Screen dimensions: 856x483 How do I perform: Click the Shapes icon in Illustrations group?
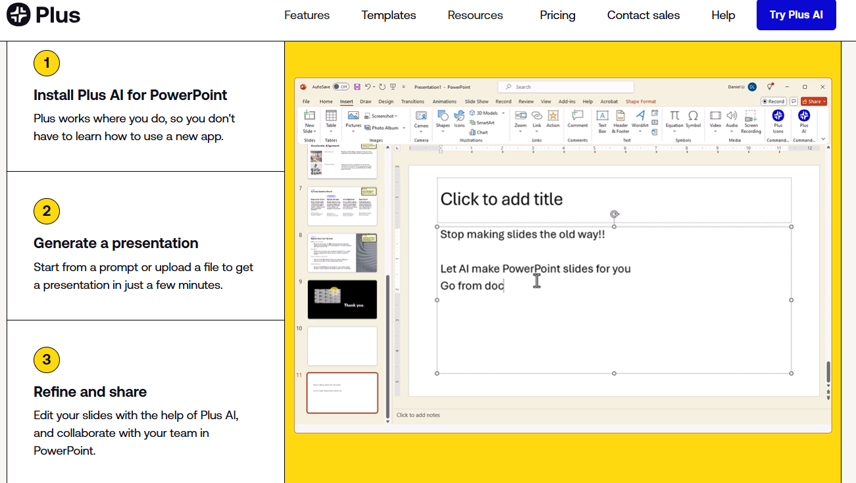[443, 116]
